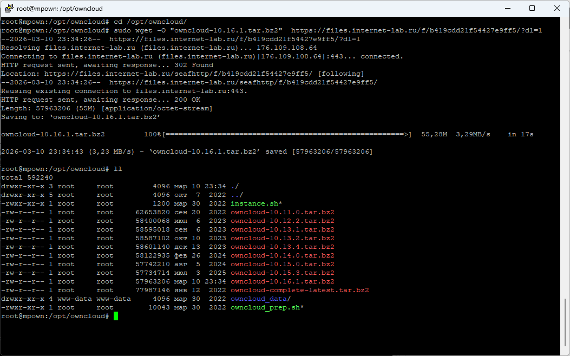Viewport: 570px width, 356px height.
Task: Click owncloud-10.11.0.tar.bz2 archive name
Action: (x=283, y=212)
